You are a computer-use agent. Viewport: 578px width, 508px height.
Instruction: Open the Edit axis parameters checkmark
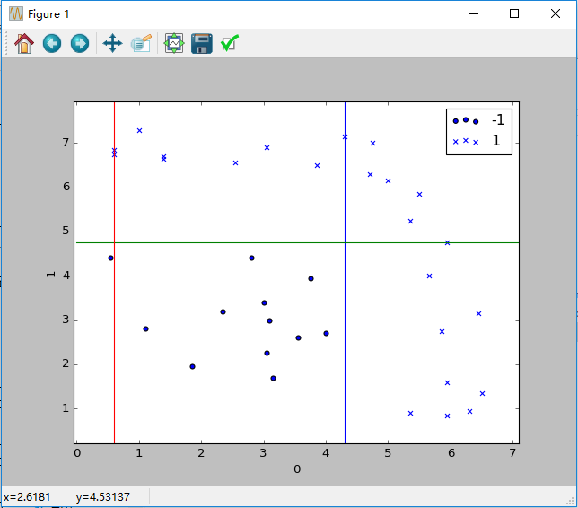pyautogui.click(x=230, y=43)
